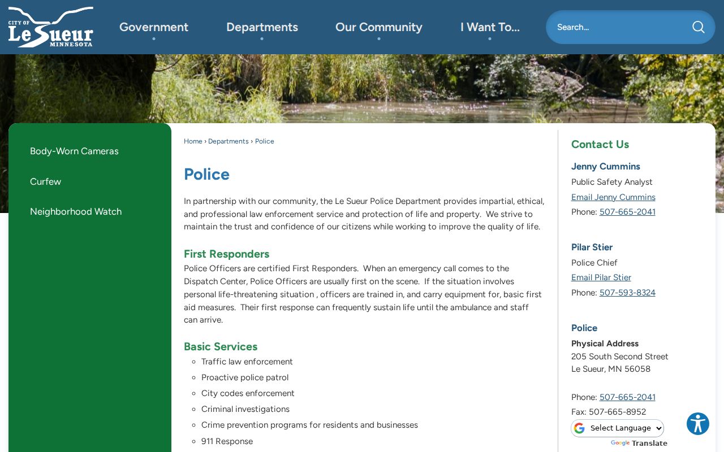Viewport: 724px width, 452px height.
Task: Click the 'Proactive police patrol' list item
Action: pyautogui.click(x=245, y=377)
